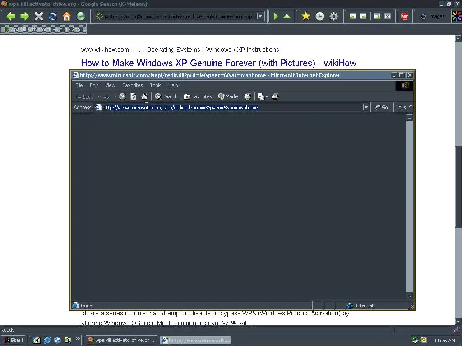
Task: Launch Internet Explorer from Quick Launch
Action: point(47,340)
